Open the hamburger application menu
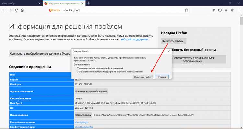The height and width of the screenshot is (129, 243). pos(239,10)
